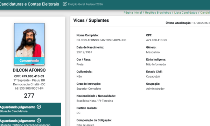Select the Não value under Quilombola
Viewport: 210px width, 126px height.
pos(79,76)
